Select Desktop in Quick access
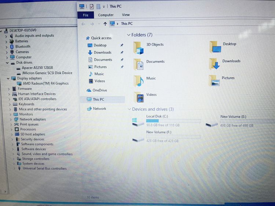 tap(100, 45)
